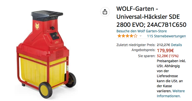The image size is (192, 101).
Task: Click the savings amount 32,28€ (15%)
Action: (x=168, y=56)
